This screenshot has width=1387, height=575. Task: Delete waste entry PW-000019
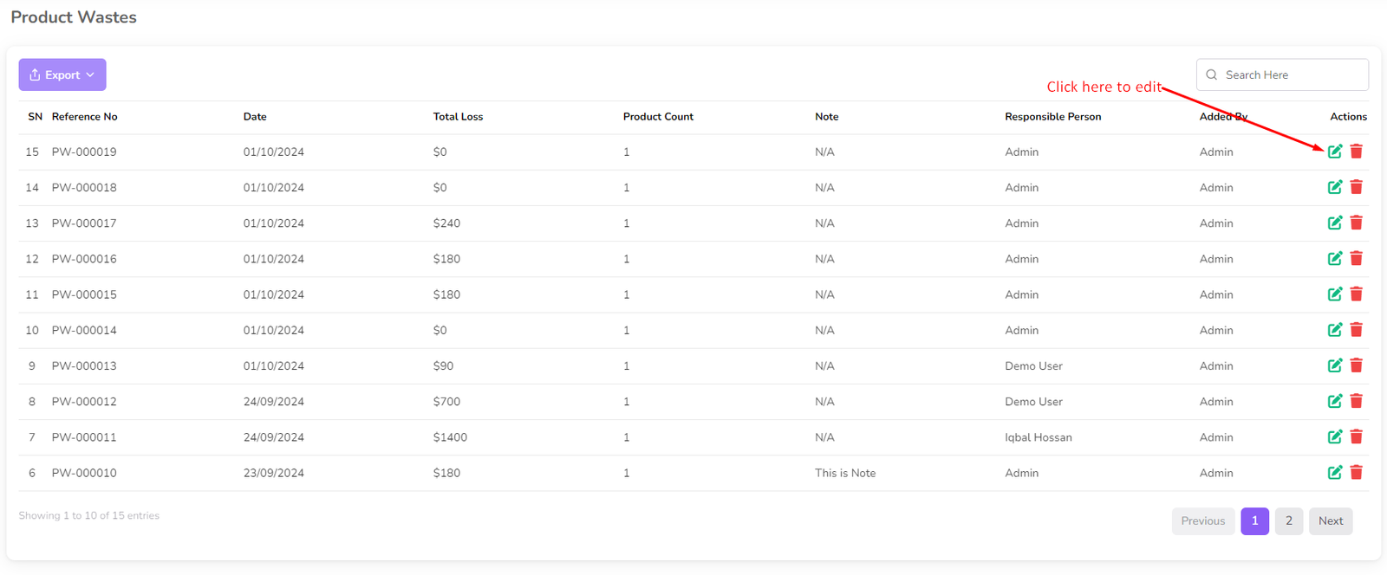point(1356,152)
